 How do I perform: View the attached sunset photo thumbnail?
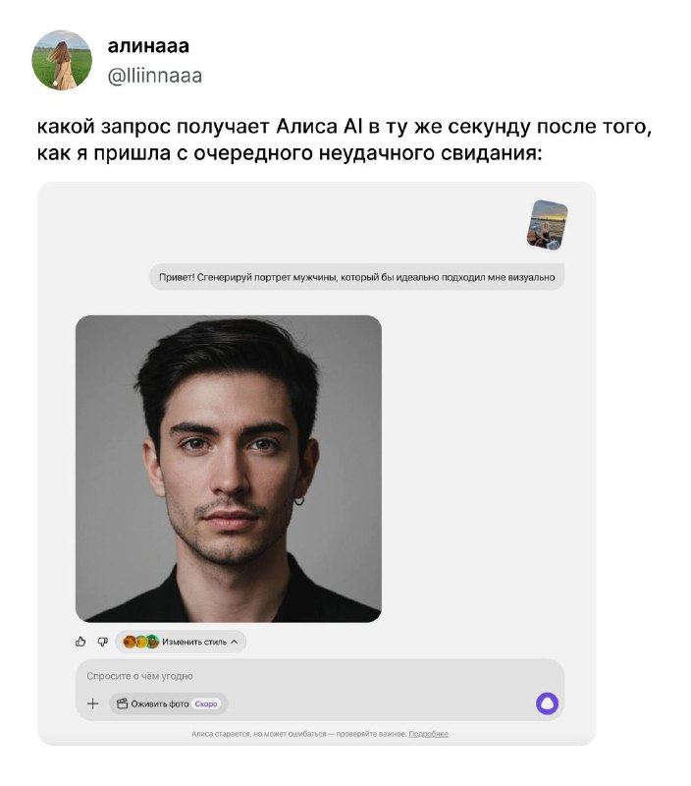click(x=547, y=225)
